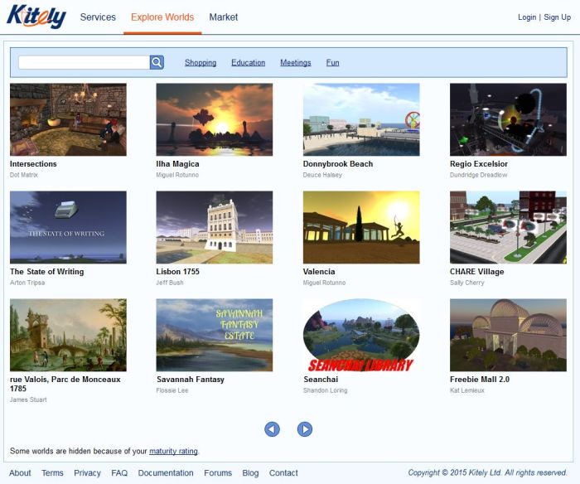Go to previous page of worlds
Image resolution: width=580 pixels, height=484 pixels.
pos(273,429)
